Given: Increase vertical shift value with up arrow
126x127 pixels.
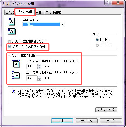Looking at the screenshot, I should pyautogui.click(x=39, y=77).
